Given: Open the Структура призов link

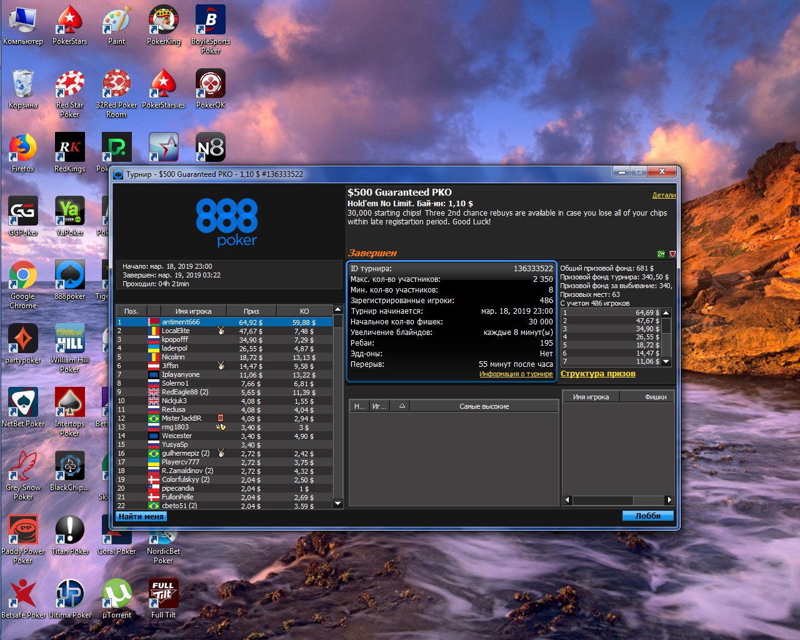Looking at the screenshot, I should pos(598,374).
